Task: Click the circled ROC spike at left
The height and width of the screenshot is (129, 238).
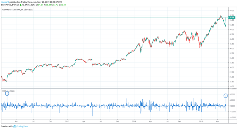Action: point(7,94)
